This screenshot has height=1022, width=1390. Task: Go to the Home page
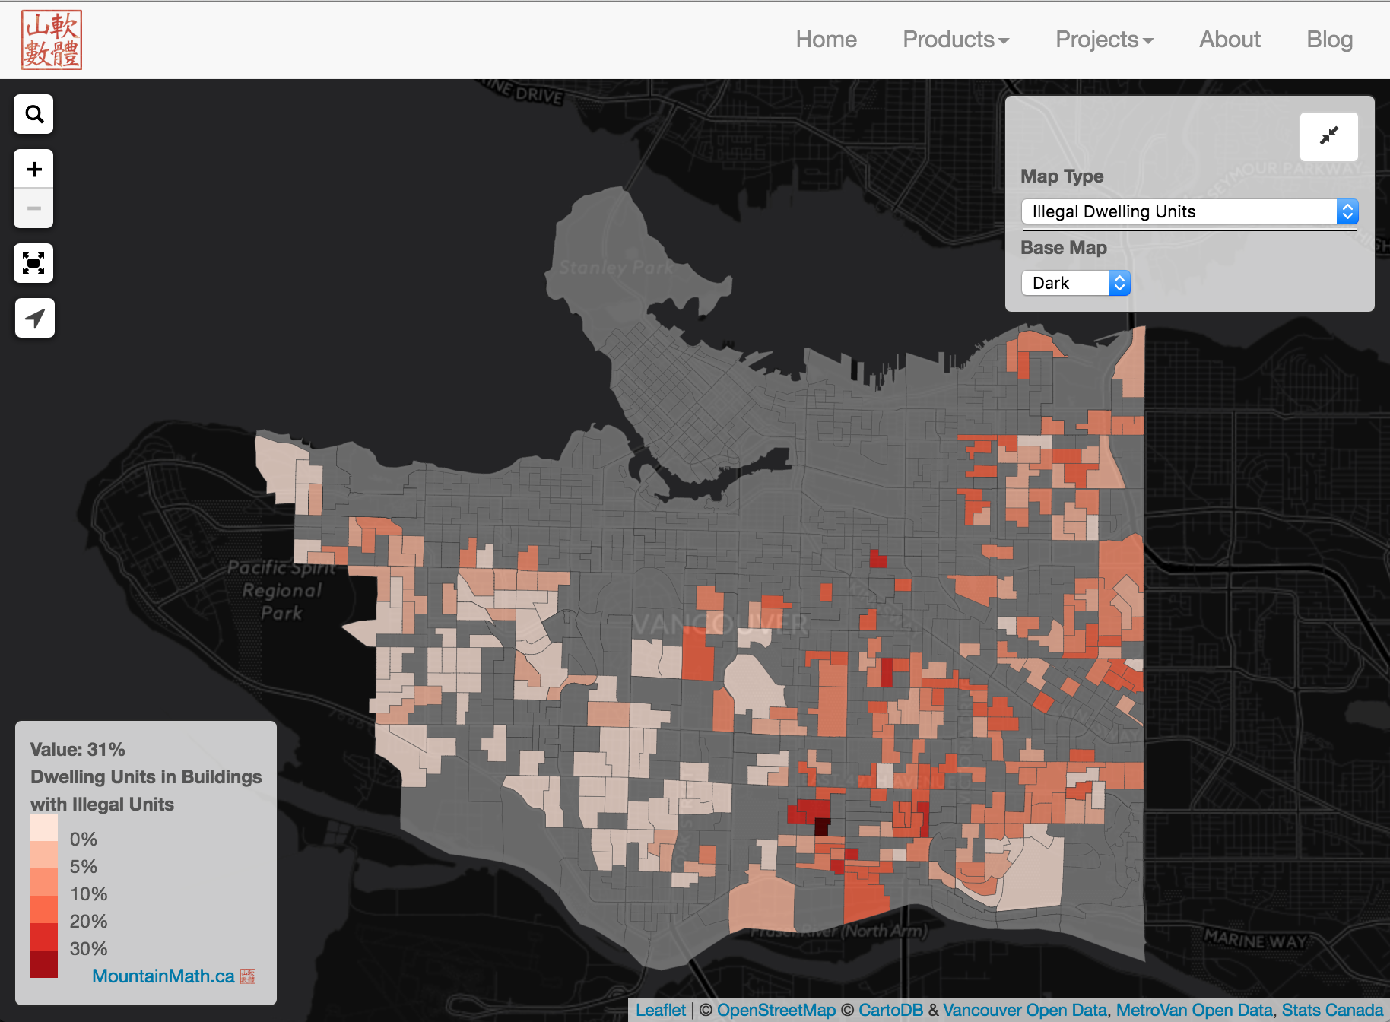(826, 40)
